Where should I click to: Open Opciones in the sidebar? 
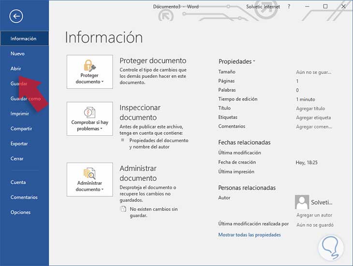20,212
